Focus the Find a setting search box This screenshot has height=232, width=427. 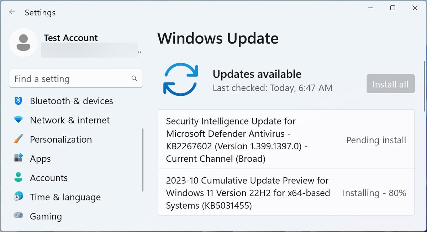point(71,79)
